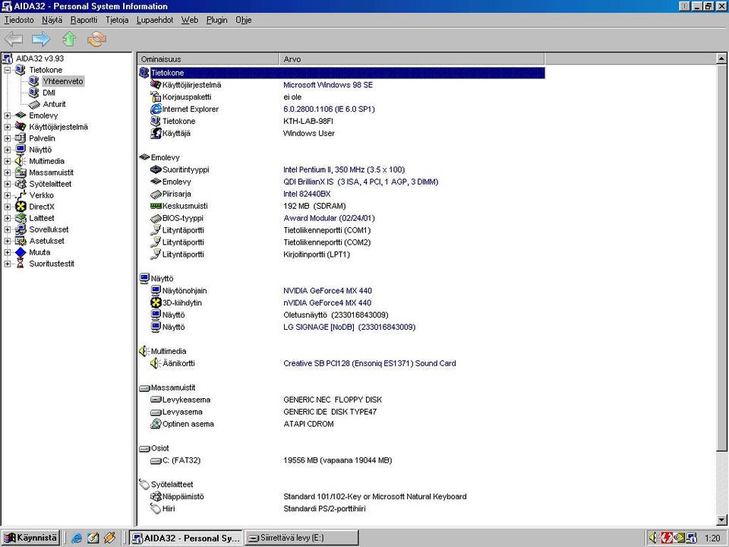Click the Hiiri mouse icon
729x547 pixels.
pos(156,508)
